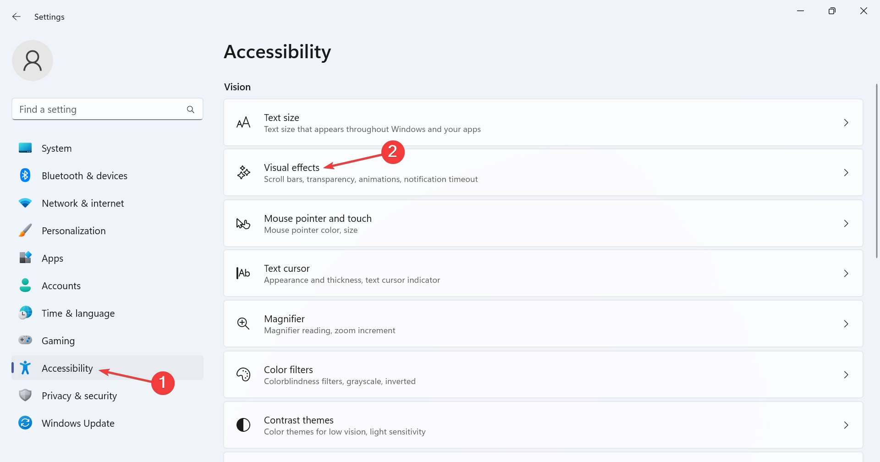This screenshot has height=462, width=880.
Task: Open the Time & language page
Action: pyautogui.click(x=78, y=313)
